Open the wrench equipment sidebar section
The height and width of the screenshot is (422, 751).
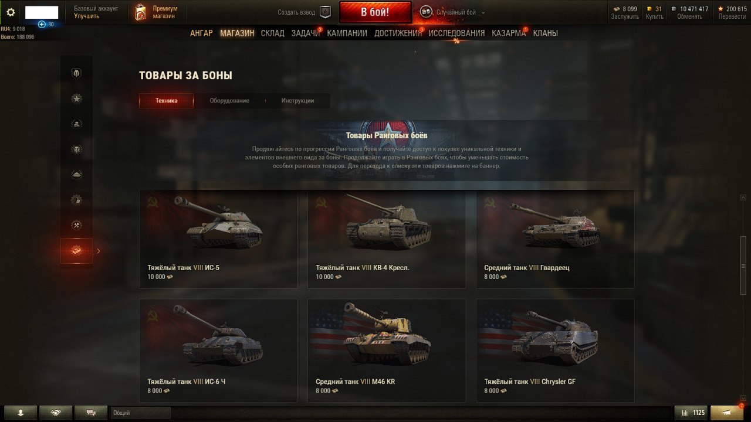pos(76,225)
